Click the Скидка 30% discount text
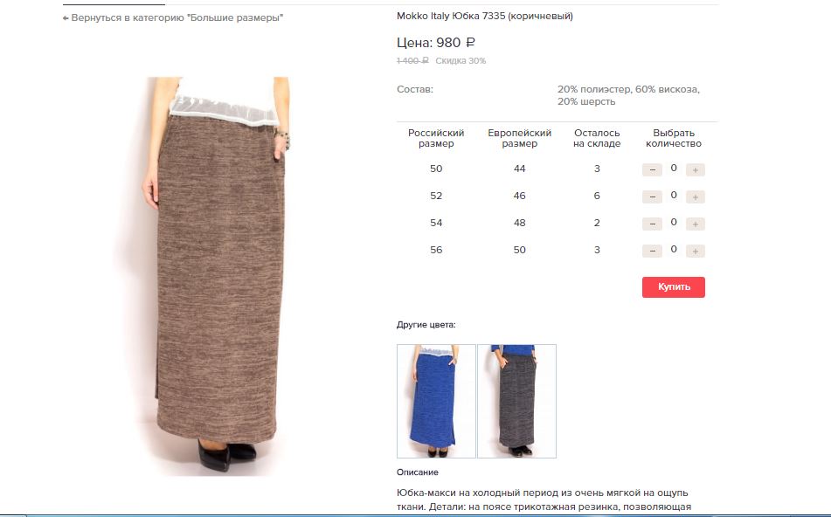 click(x=461, y=61)
